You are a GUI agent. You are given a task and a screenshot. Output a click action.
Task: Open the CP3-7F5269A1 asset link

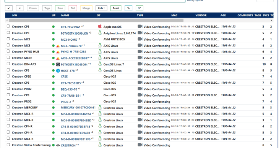[71, 27]
